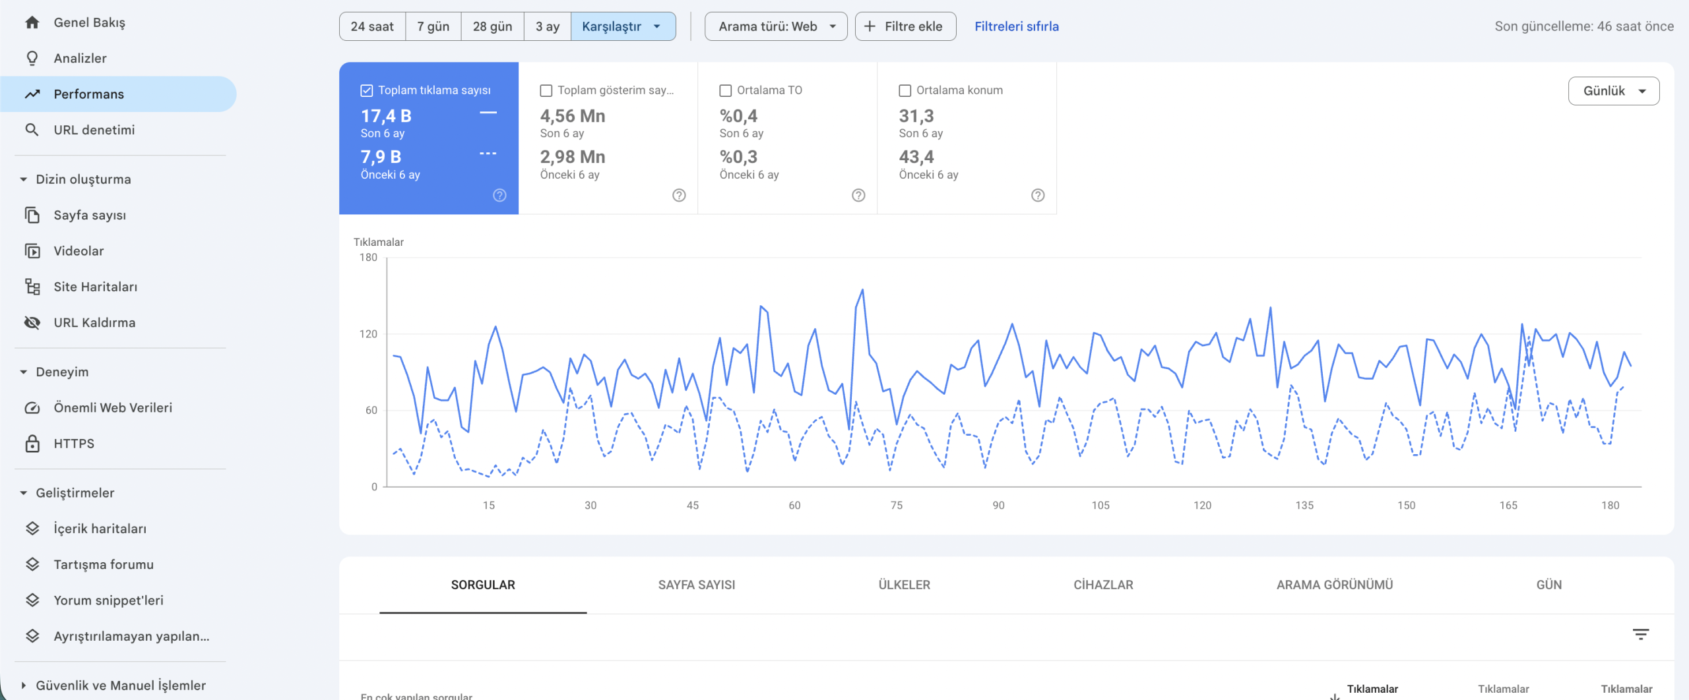Enable the Toplam gösterim sayısı checkbox
Screen dimensions: 1689x700
point(546,90)
